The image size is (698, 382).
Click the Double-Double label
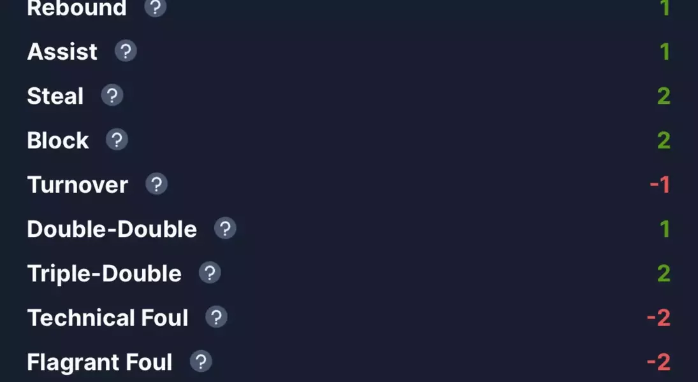(112, 229)
